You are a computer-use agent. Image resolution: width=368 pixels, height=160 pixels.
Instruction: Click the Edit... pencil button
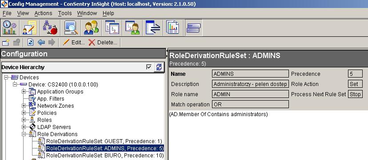point(73,43)
